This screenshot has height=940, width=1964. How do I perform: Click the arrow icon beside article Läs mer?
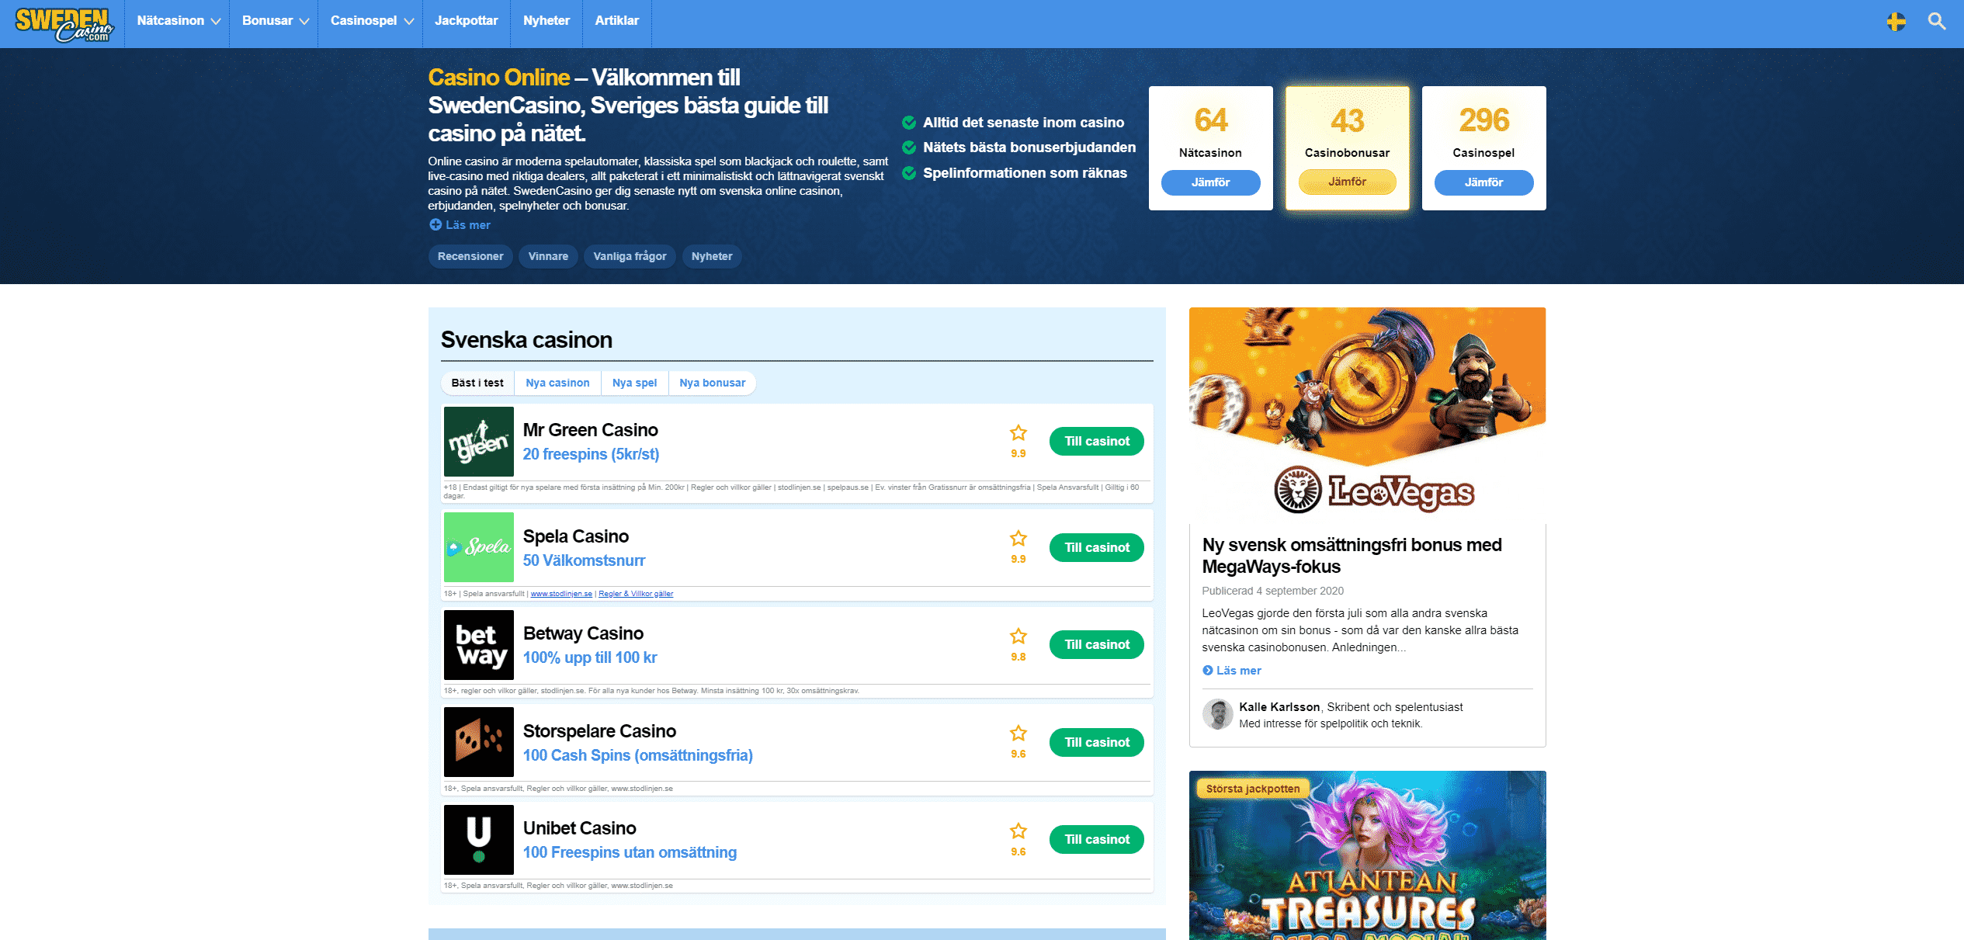pos(1207,671)
